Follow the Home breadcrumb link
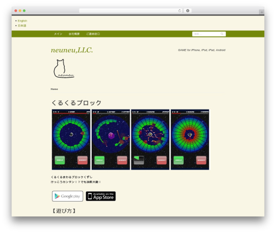The width and height of the screenshot is (276, 233). point(54,89)
